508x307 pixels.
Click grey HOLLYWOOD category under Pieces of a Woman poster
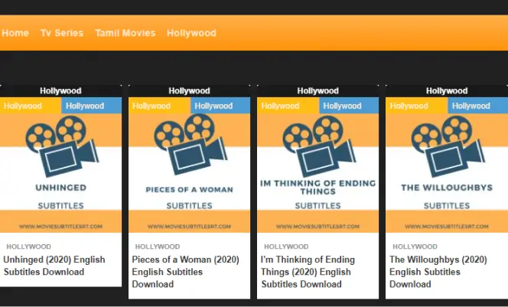(x=157, y=247)
